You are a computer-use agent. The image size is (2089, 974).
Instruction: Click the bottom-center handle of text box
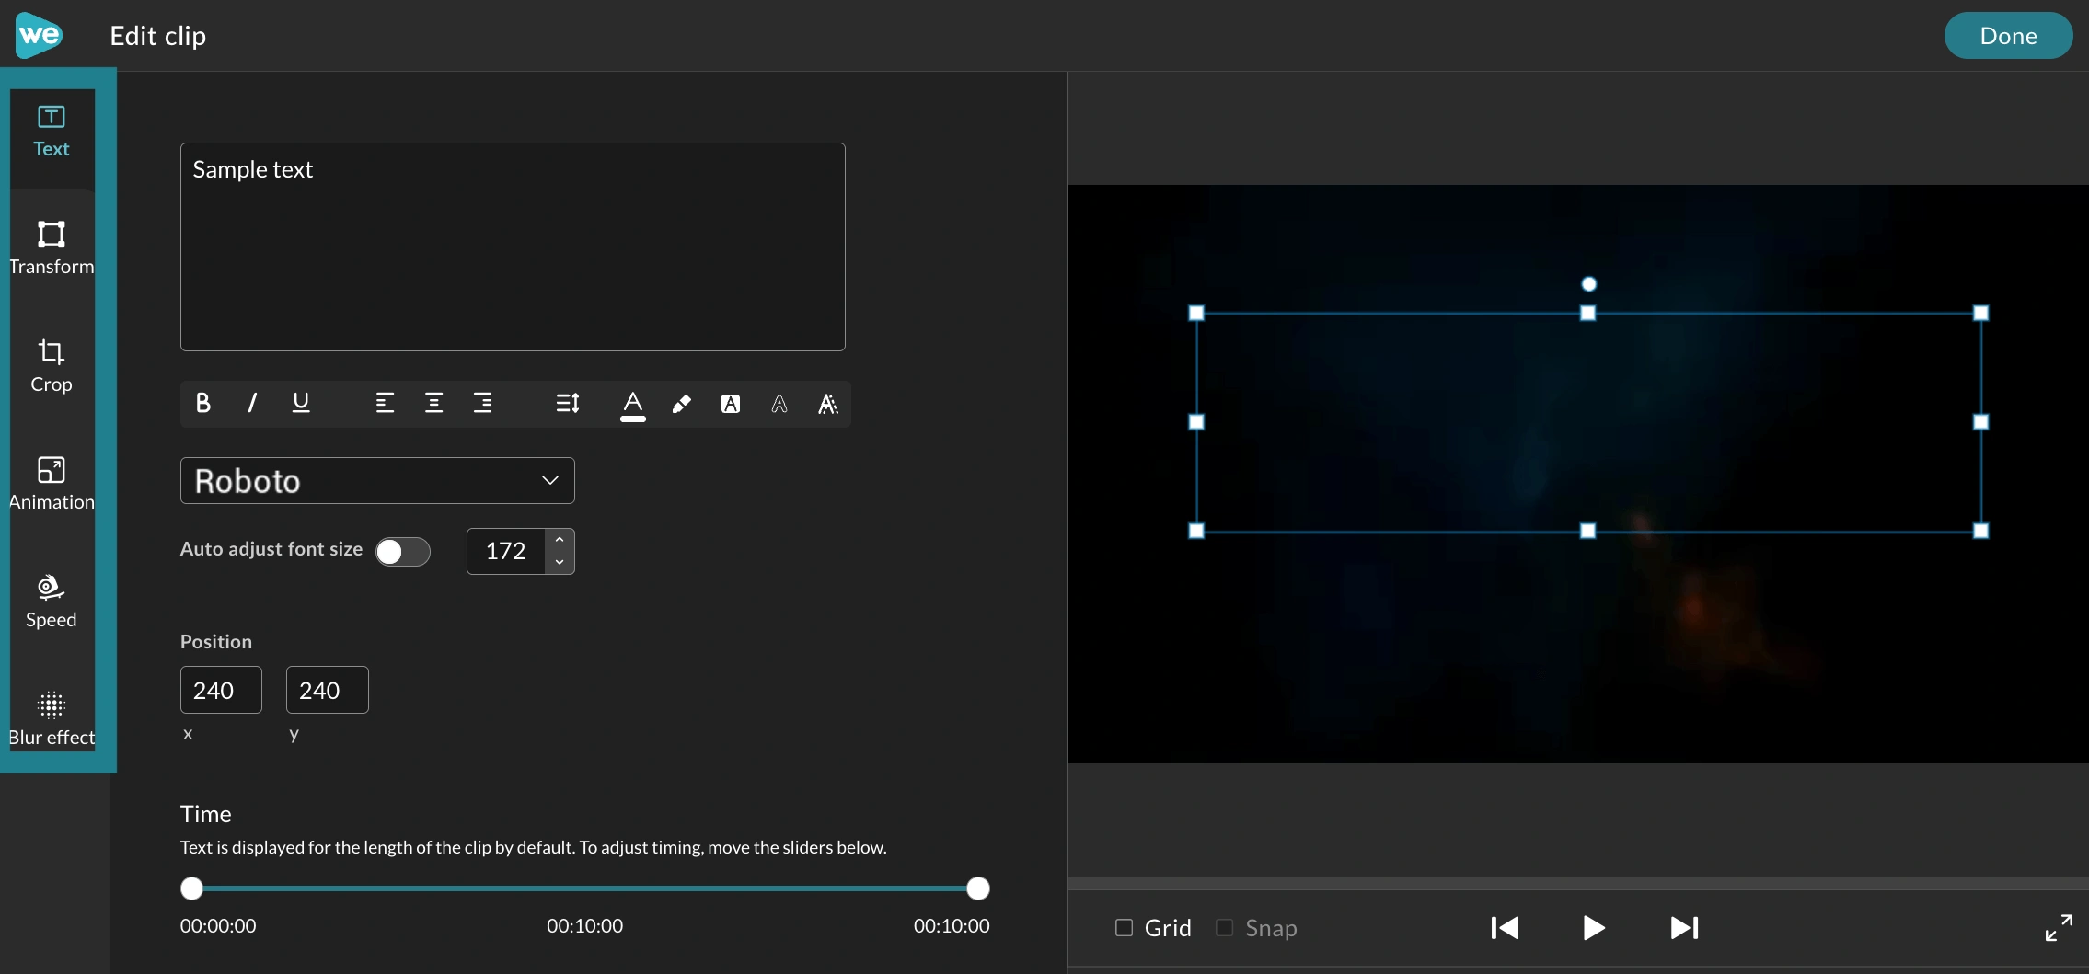pos(1587,531)
